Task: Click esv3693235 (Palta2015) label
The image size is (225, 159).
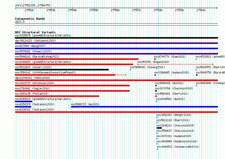Action: [32, 94]
